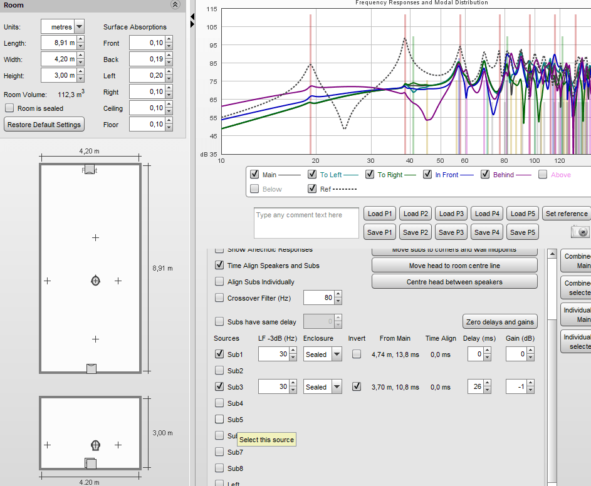Decrease Right absorption with down arrow
This screenshot has height=486, width=591.
pos(169,95)
